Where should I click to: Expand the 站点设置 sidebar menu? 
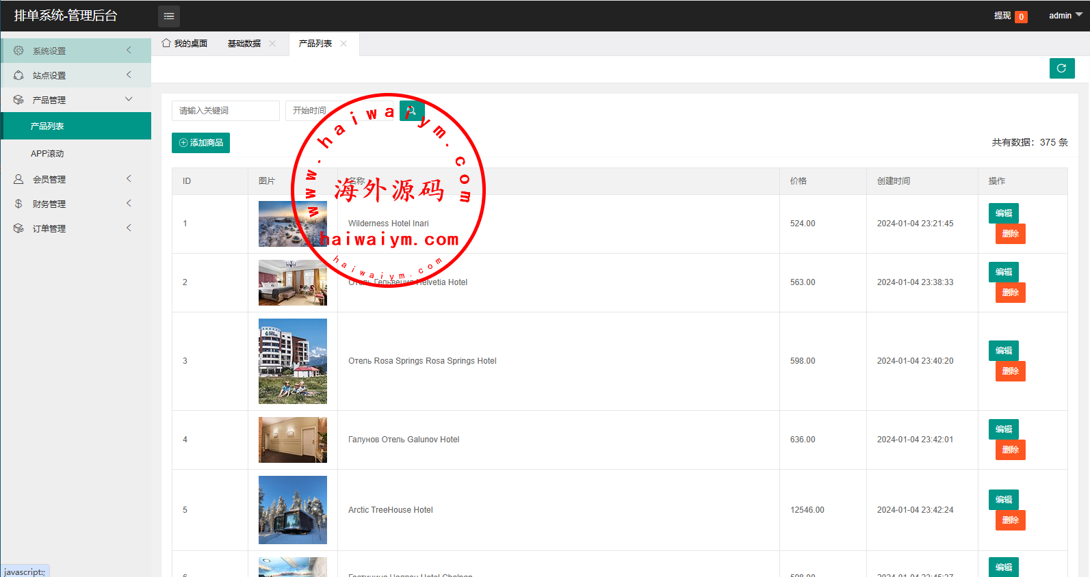coord(76,75)
